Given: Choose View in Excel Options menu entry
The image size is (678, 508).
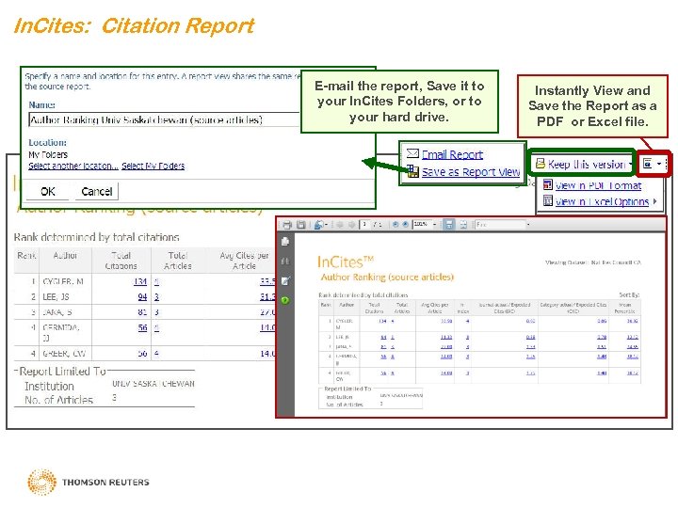Looking at the screenshot, I should 603,201.
